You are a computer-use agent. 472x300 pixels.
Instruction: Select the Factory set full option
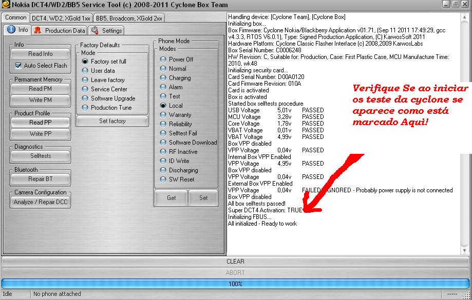pyautogui.click(x=85, y=62)
